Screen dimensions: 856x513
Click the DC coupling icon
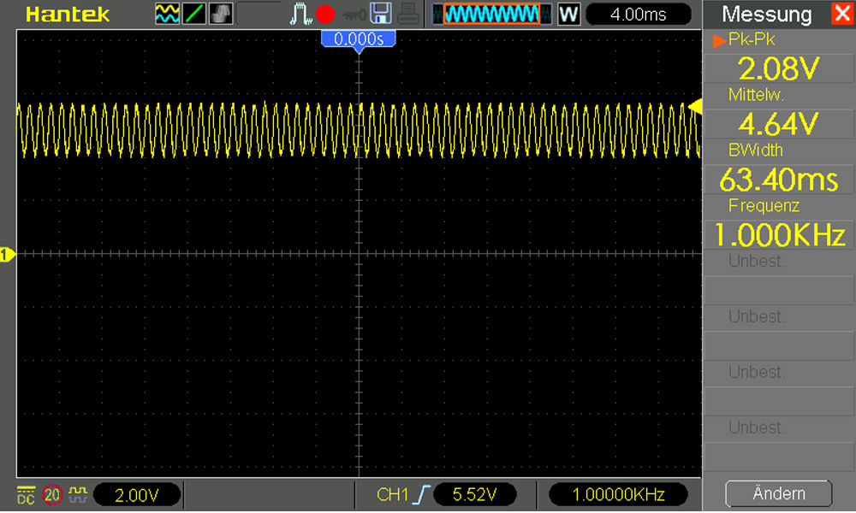click(26, 495)
